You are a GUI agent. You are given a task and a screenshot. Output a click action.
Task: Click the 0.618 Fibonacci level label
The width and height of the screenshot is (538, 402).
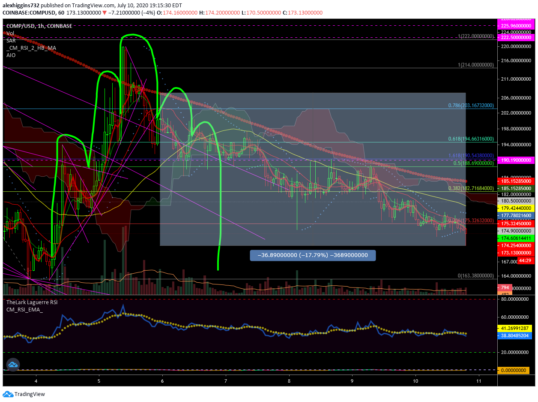(471, 139)
